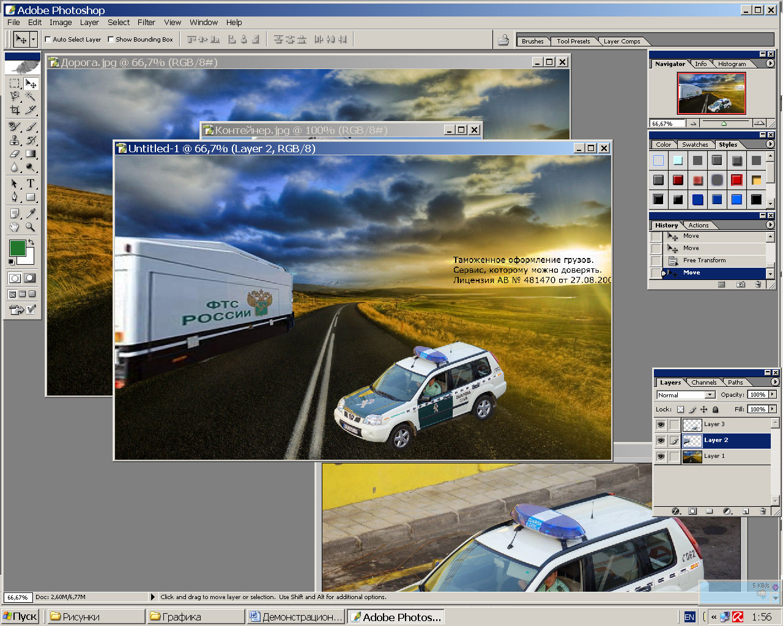Open Рисунки taskbar window
The width and height of the screenshot is (783, 626).
coord(96,617)
